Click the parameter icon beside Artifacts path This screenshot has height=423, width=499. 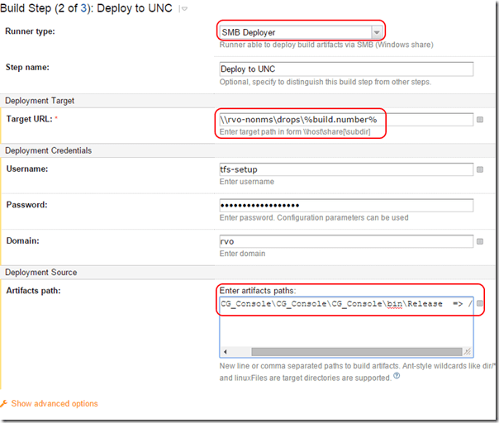[x=480, y=305]
